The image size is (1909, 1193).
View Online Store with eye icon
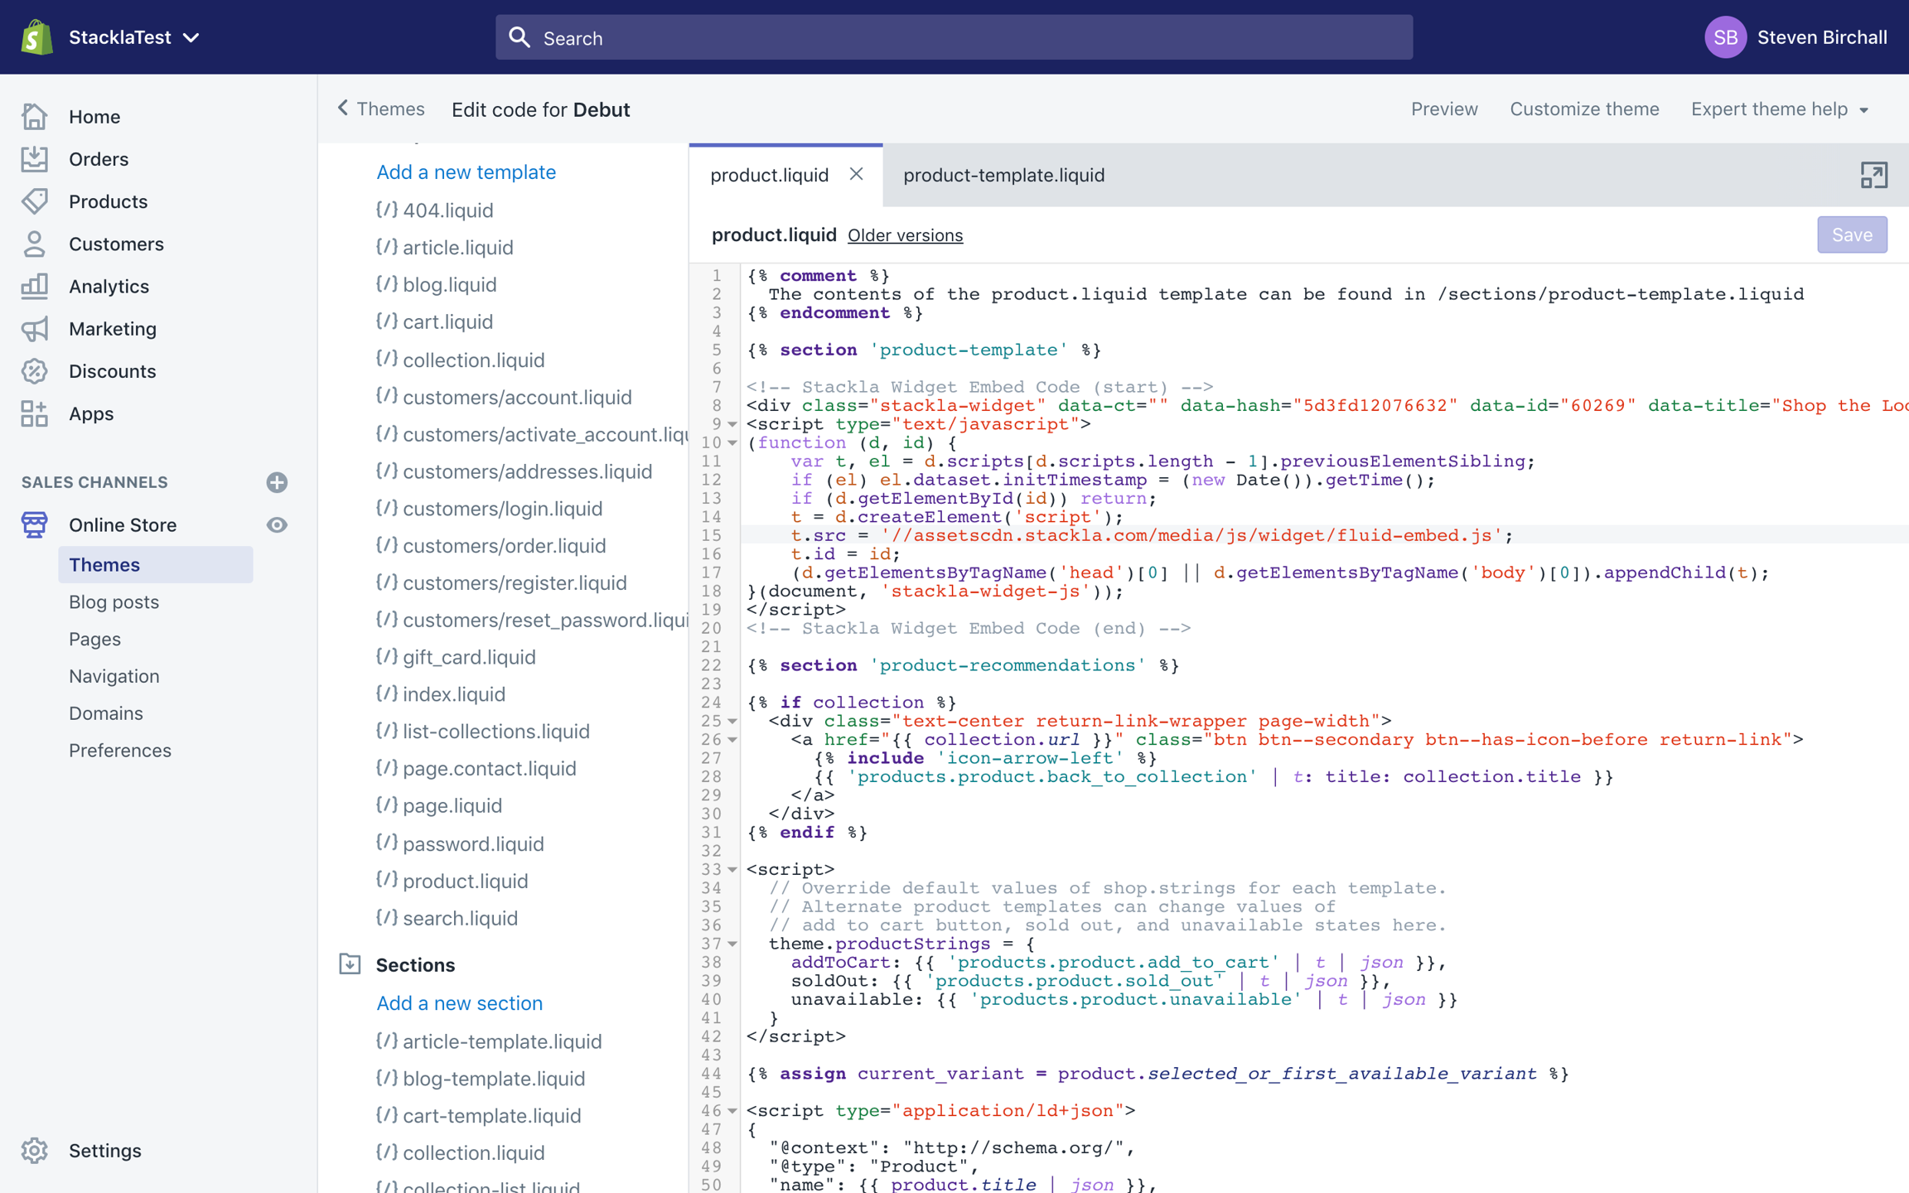click(277, 525)
